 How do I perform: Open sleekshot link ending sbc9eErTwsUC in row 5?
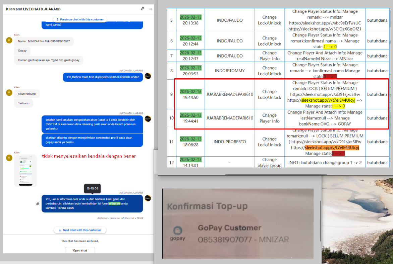[x=325, y=23]
